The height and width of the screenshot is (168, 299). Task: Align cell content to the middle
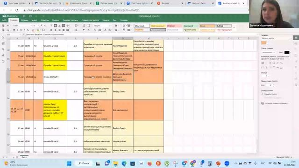click(x=55, y=26)
